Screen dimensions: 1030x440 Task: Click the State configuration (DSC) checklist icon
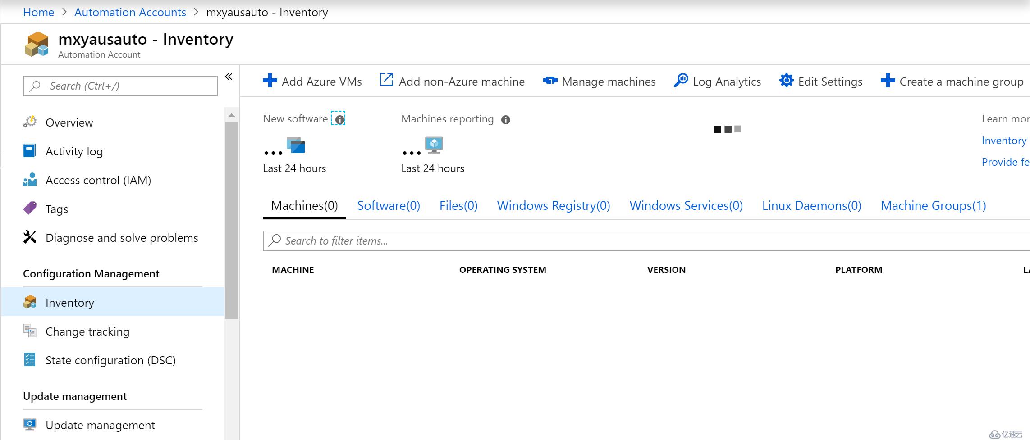(x=30, y=359)
